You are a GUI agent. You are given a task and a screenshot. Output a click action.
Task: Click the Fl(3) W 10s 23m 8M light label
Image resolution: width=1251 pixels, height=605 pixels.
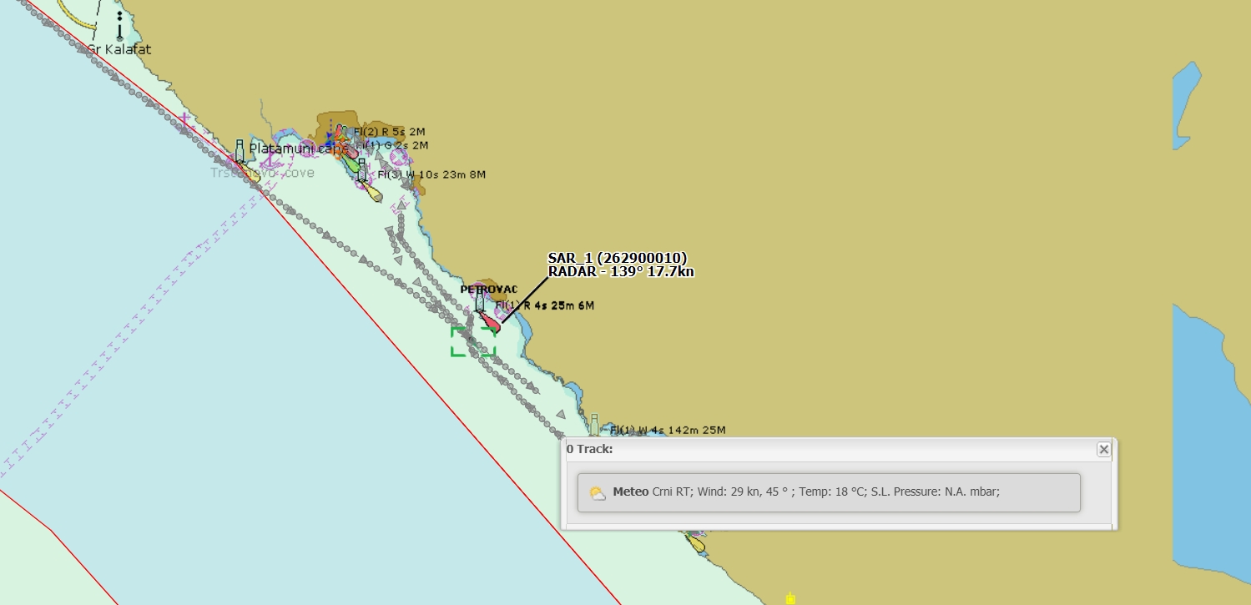pos(431,174)
